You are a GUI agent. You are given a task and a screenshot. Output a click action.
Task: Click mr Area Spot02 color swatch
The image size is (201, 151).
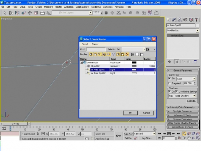(134, 73)
